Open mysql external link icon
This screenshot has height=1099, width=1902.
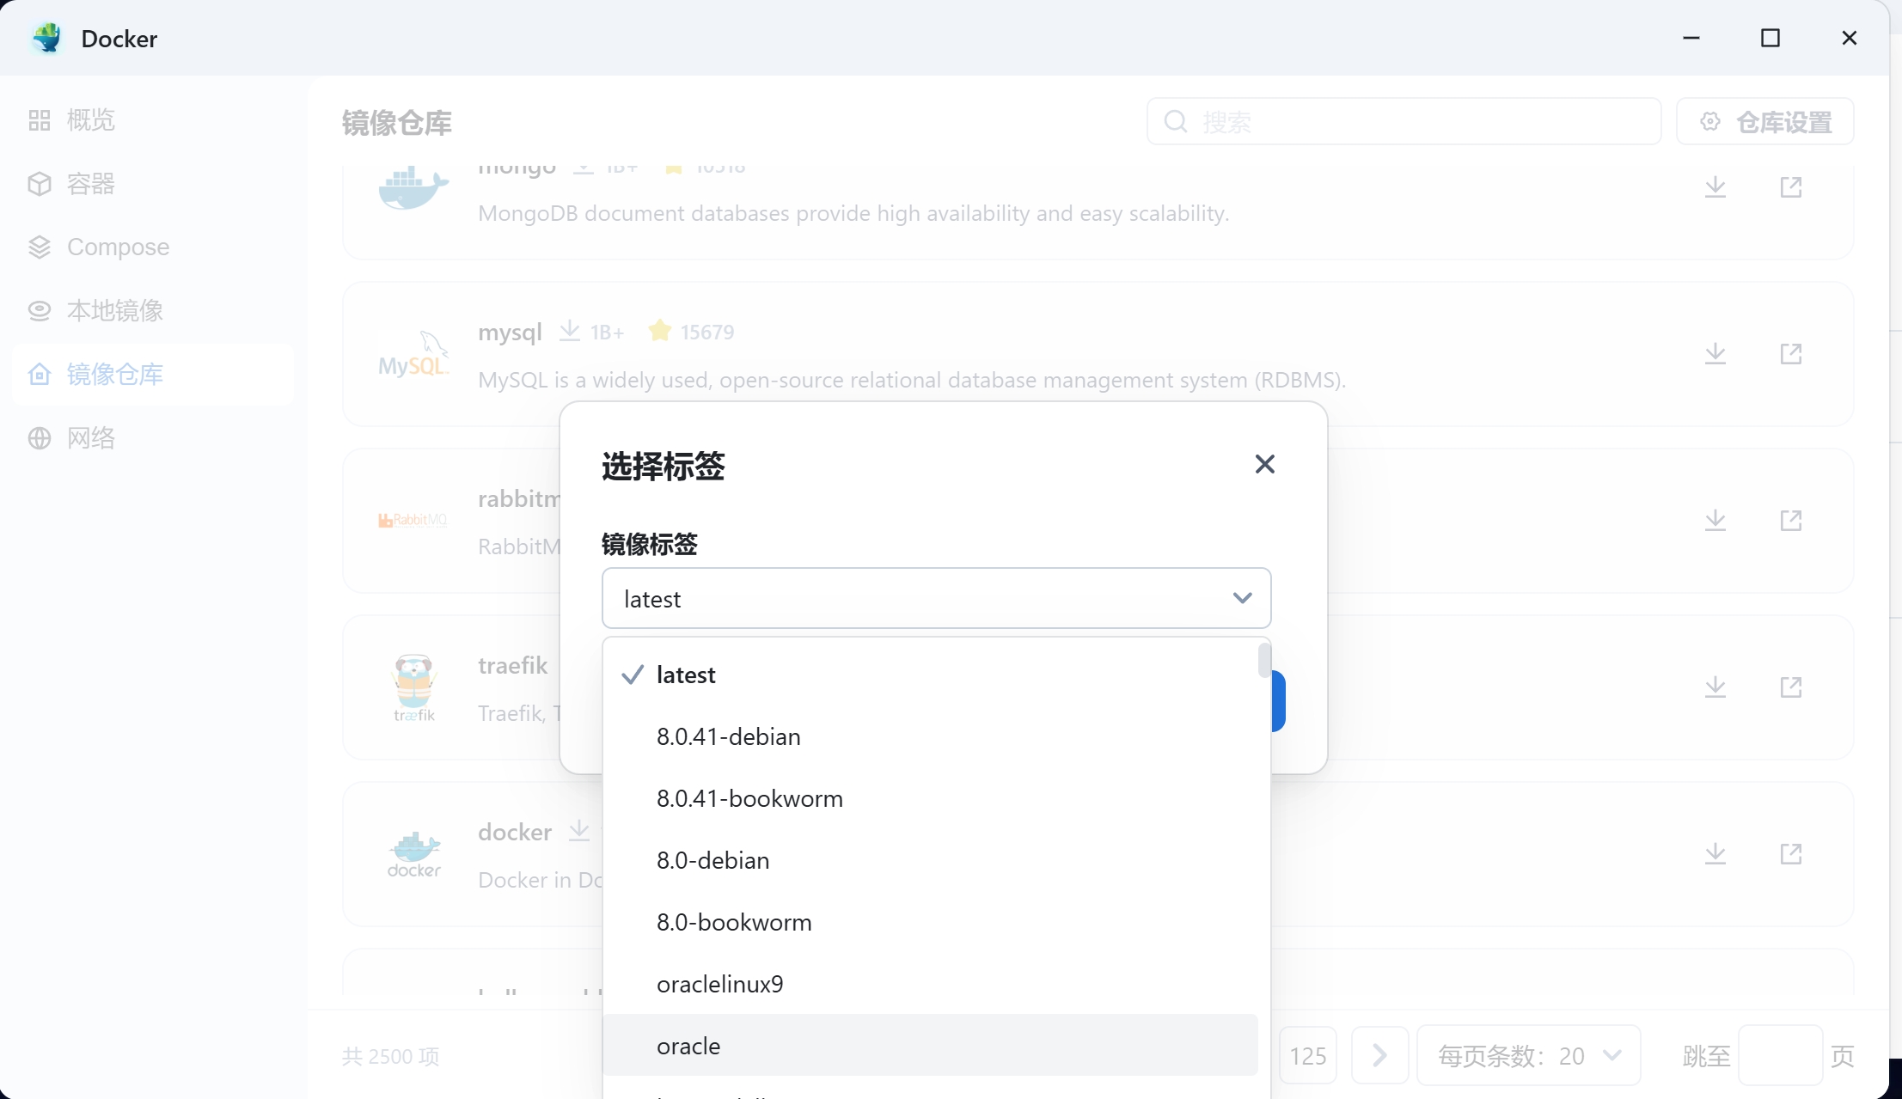[x=1791, y=353]
